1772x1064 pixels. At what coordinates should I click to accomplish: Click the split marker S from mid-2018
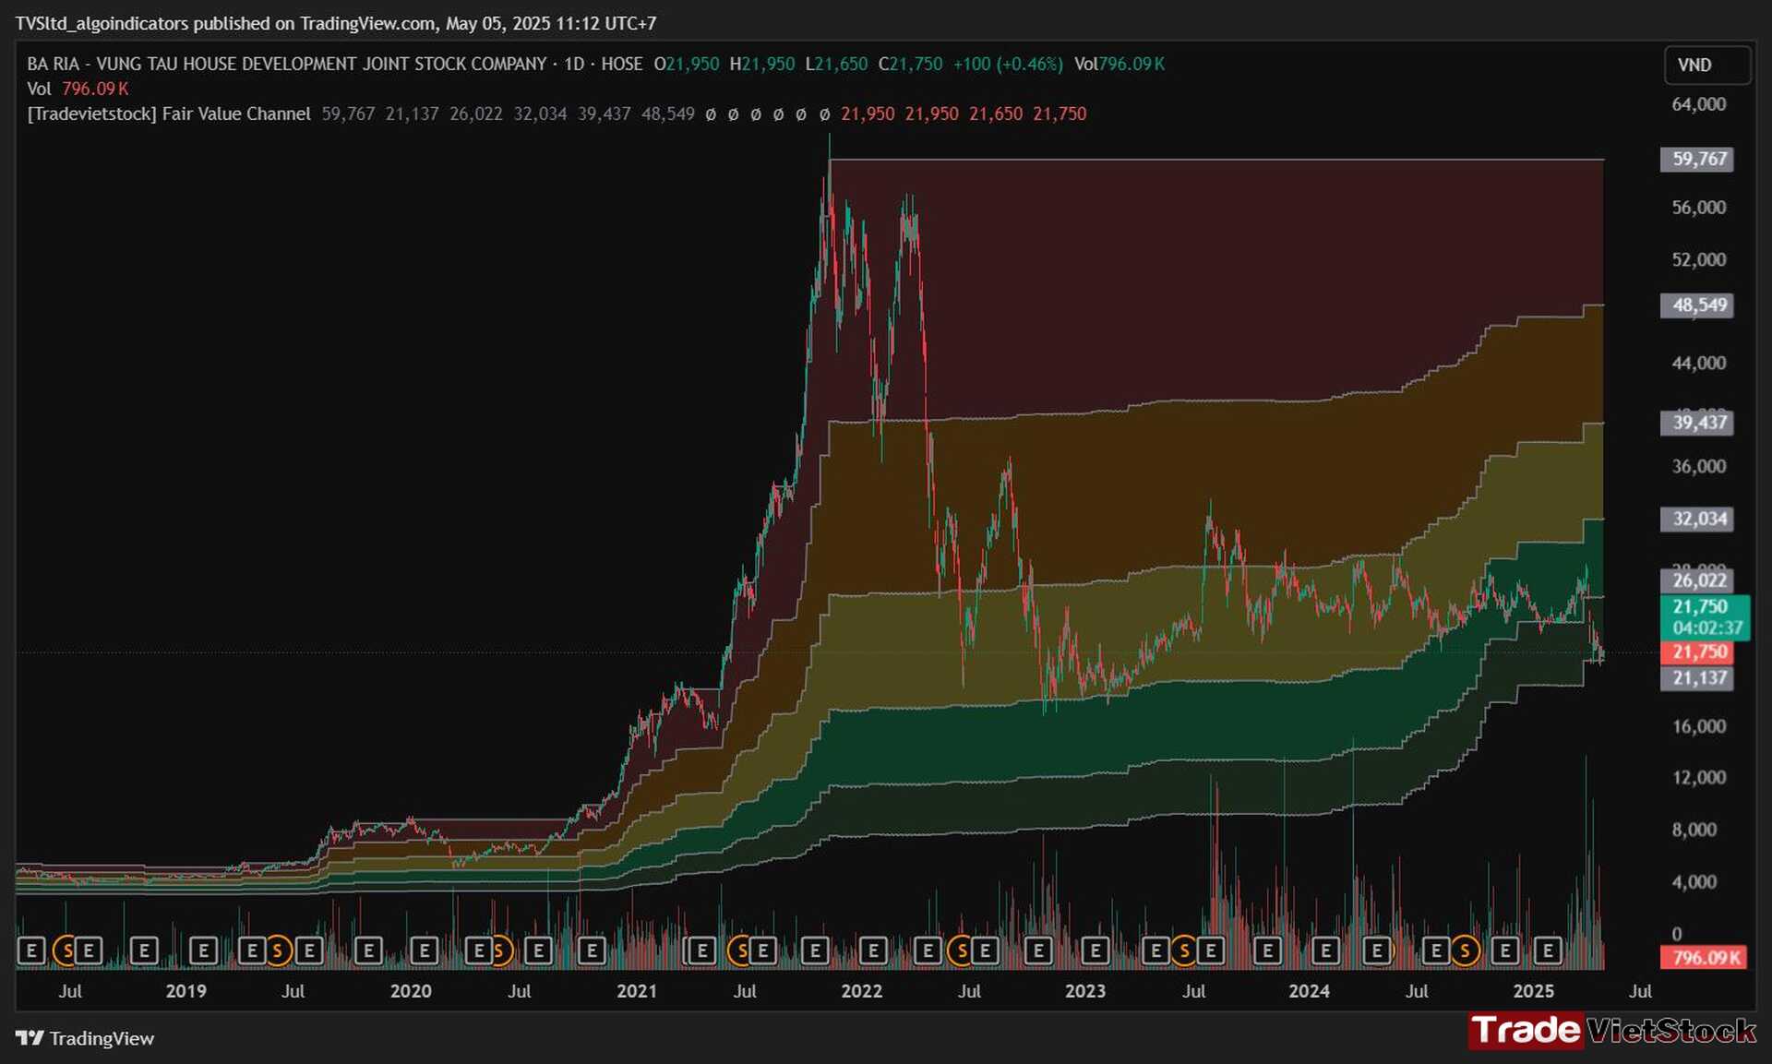click(66, 950)
